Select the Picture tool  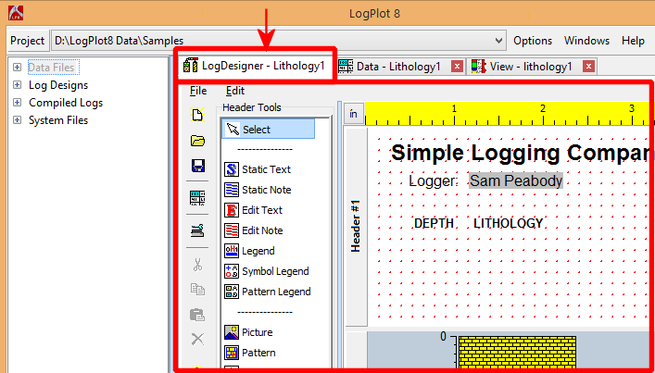pos(257,332)
